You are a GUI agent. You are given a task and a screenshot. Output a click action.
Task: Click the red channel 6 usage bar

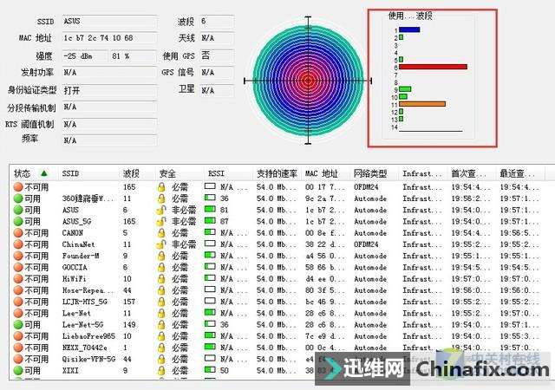[x=433, y=67]
